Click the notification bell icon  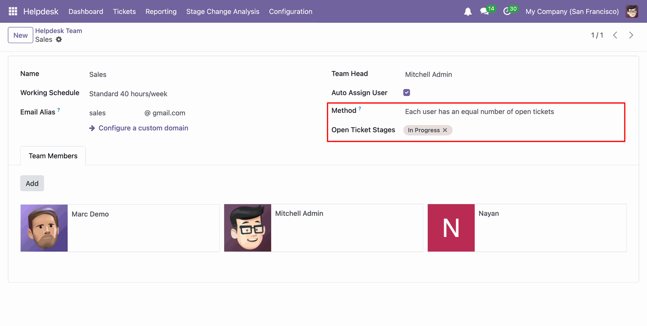click(468, 12)
